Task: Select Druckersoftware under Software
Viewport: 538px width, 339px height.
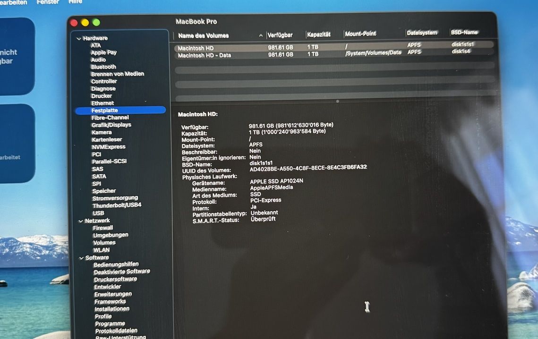Action: (115, 280)
